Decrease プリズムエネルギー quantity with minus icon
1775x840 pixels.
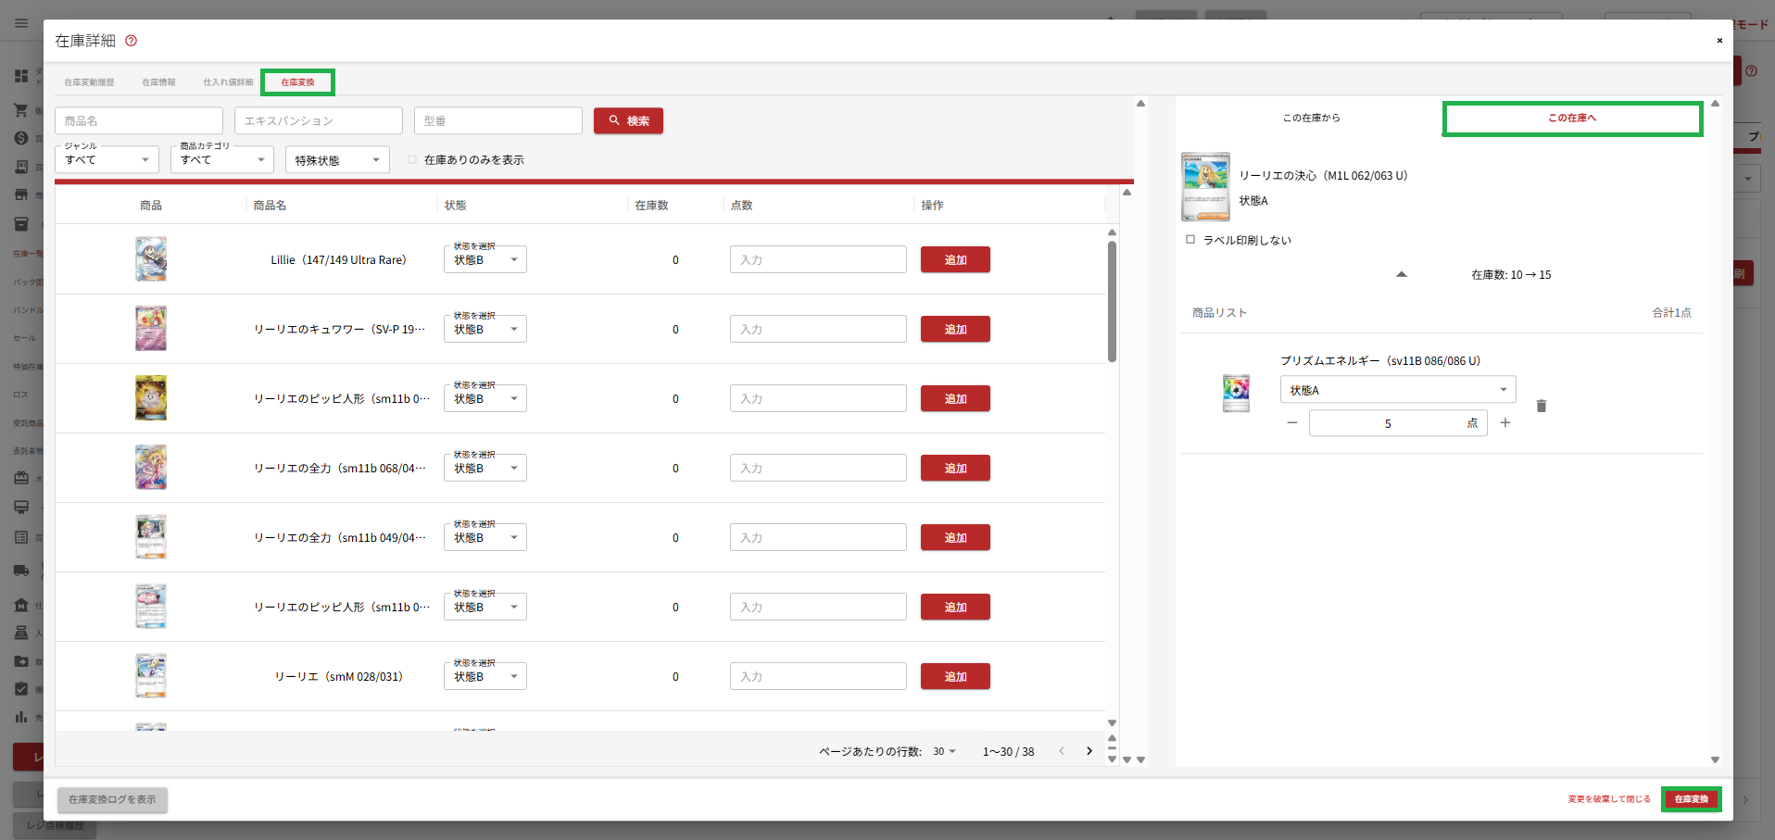click(1291, 423)
